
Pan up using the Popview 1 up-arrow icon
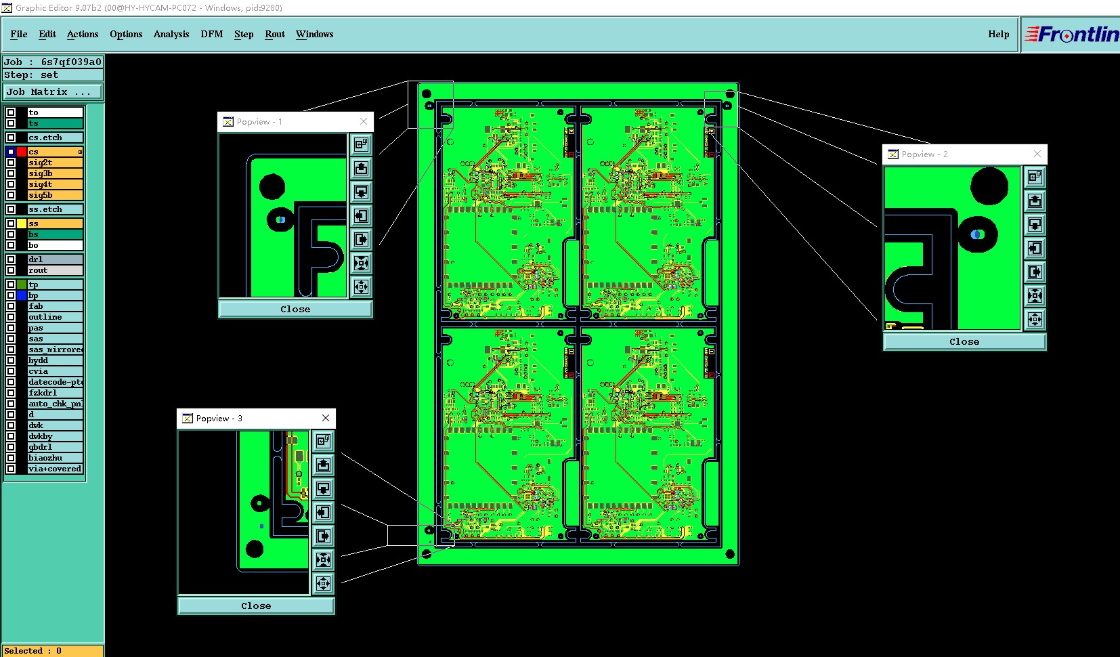(x=362, y=168)
